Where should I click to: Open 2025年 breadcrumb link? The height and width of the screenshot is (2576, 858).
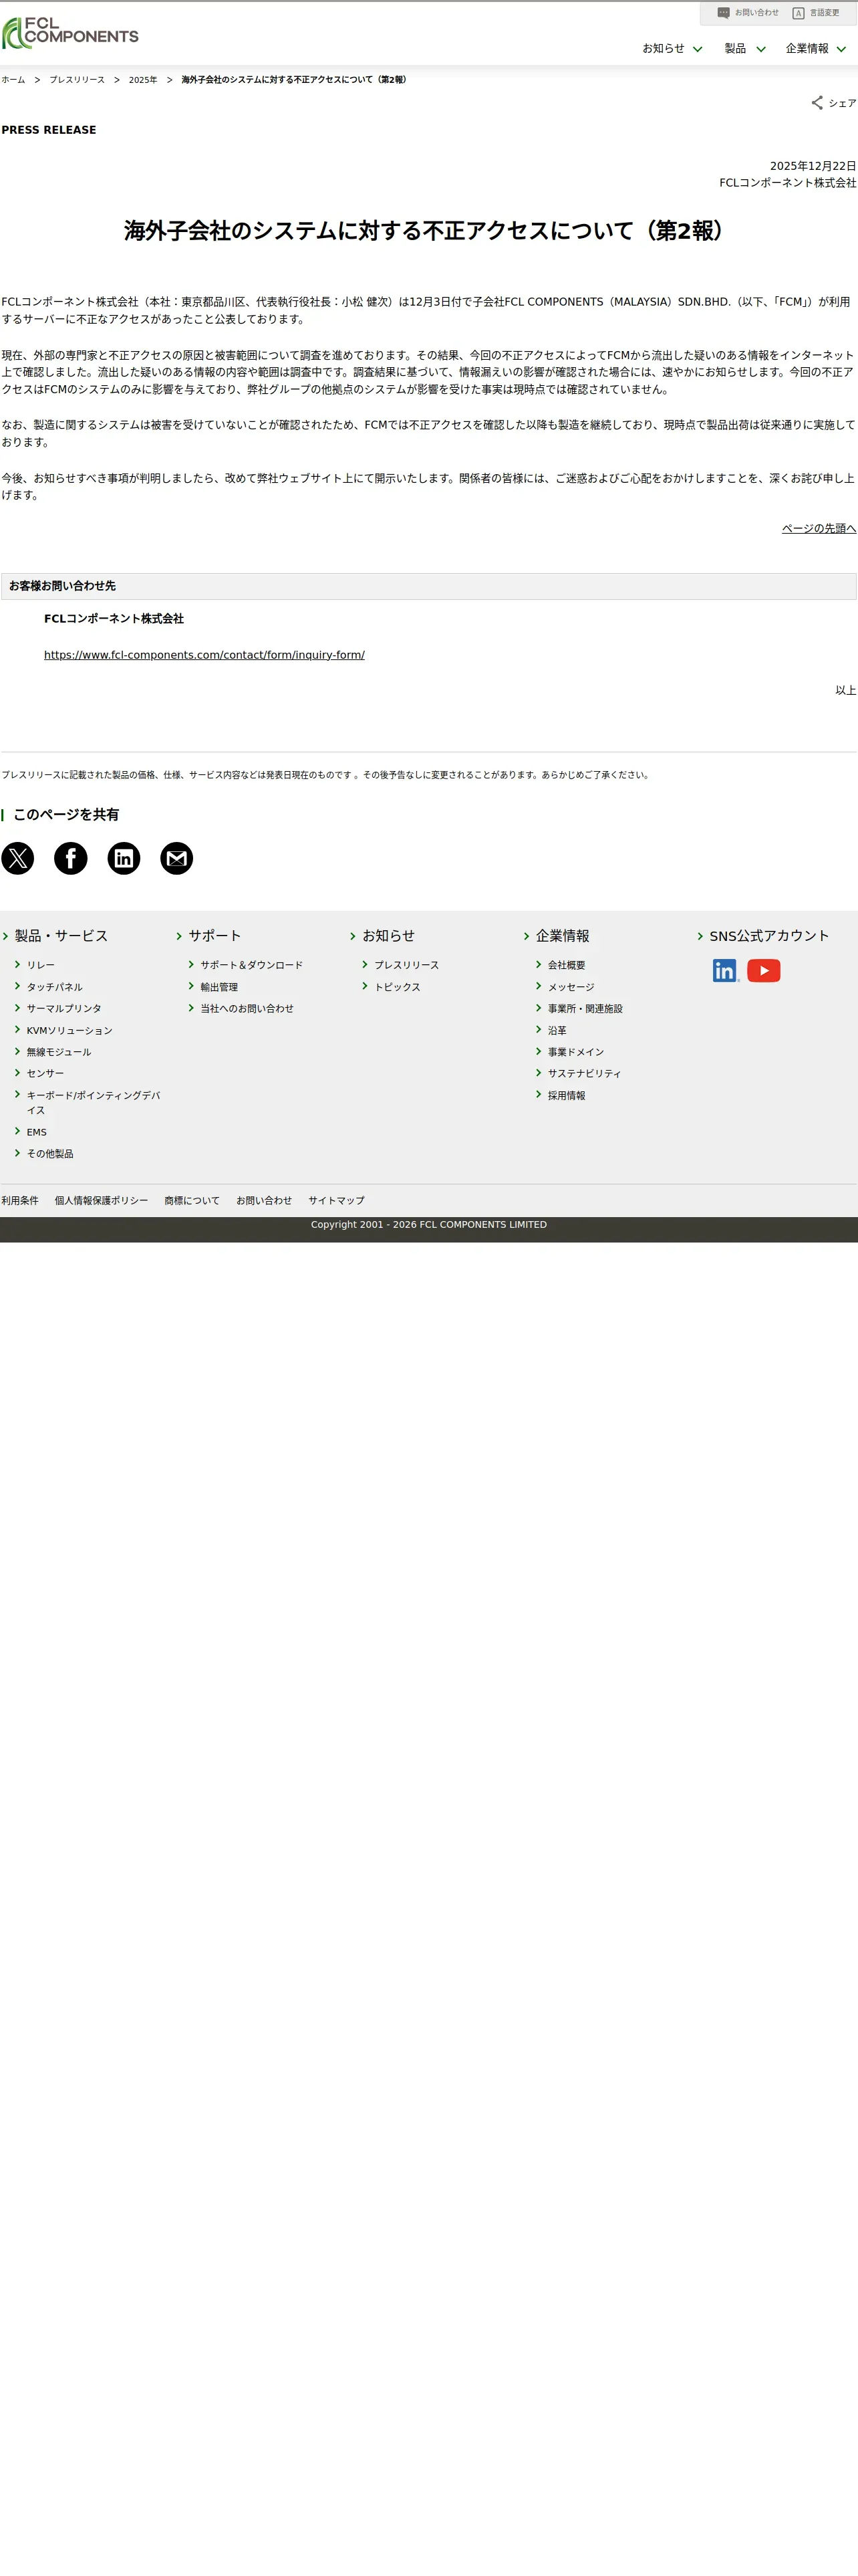(143, 80)
